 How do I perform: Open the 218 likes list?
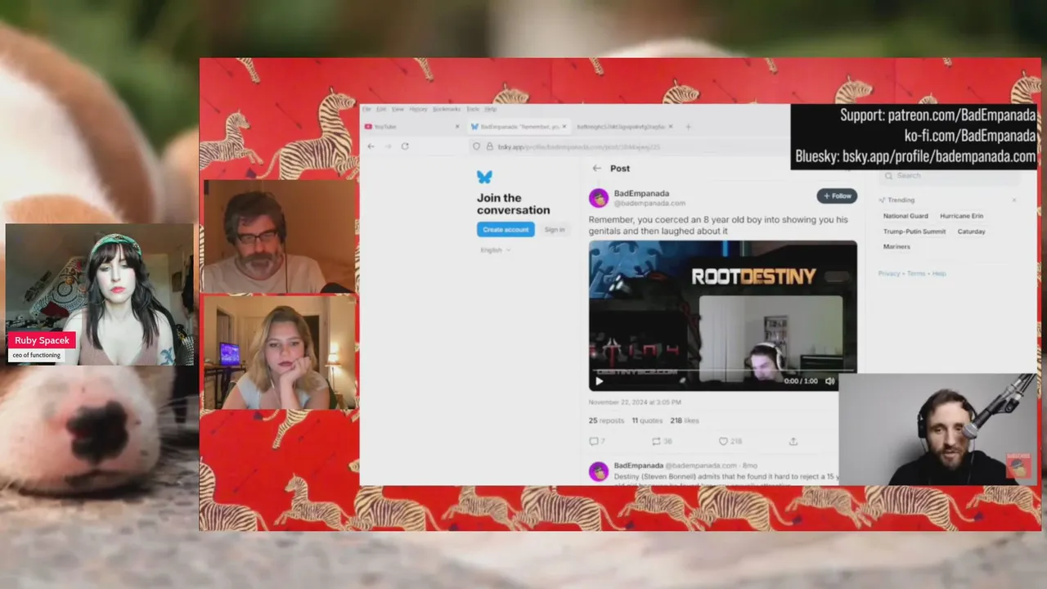(x=685, y=420)
